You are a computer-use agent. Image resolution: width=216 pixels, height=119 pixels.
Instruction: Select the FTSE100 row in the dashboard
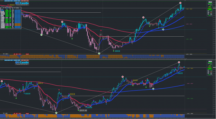pyautogui.click(x=11, y=23)
